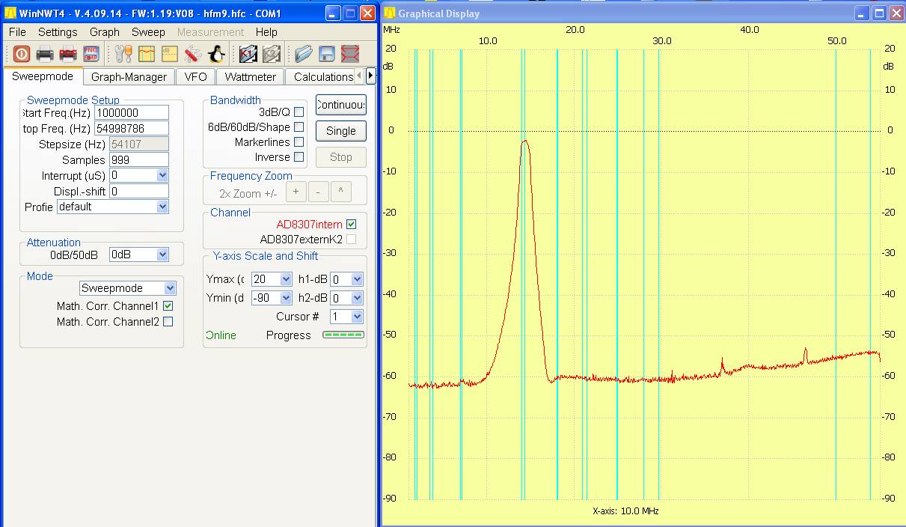Click the penguin toolbar icon
This screenshot has height=527, width=906.
(216, 54)
